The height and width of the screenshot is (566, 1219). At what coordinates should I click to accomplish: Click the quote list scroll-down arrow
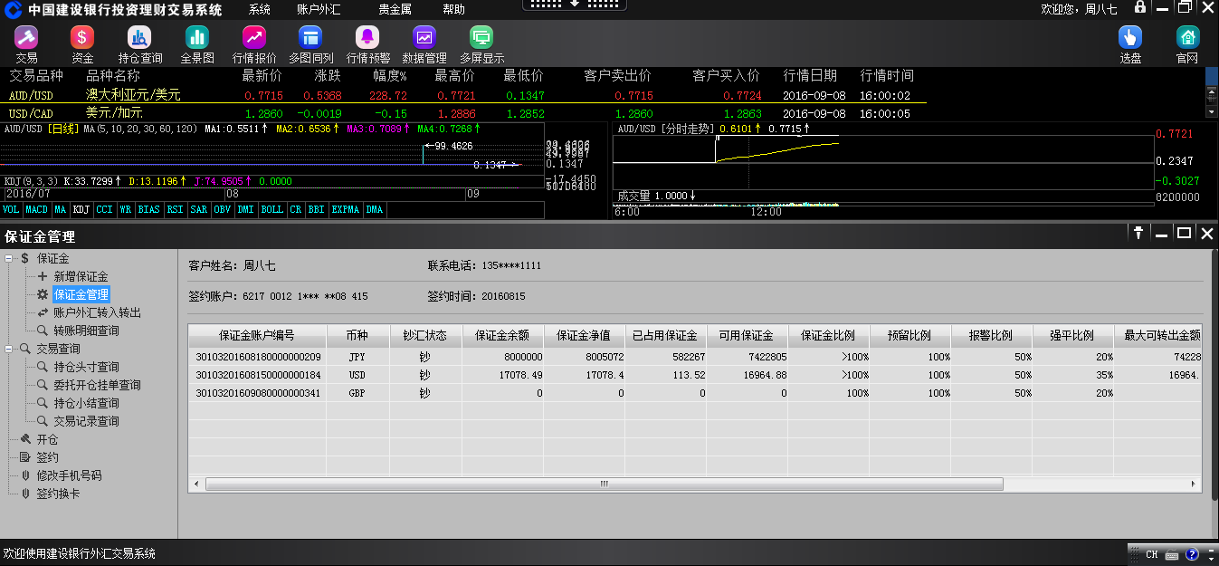pos(1212,111)
